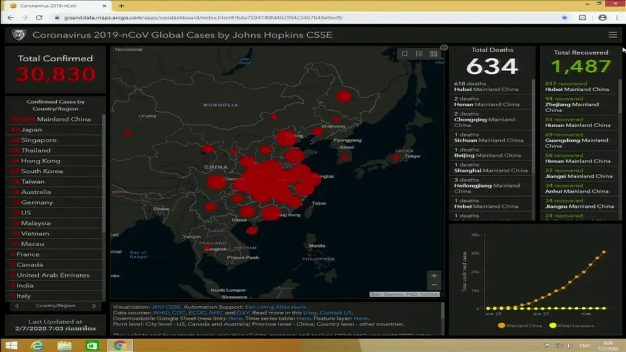Viewport: 626px width, 352px height.
Task: Select Mainland China in the country list
Action: [x=54, y=119]
